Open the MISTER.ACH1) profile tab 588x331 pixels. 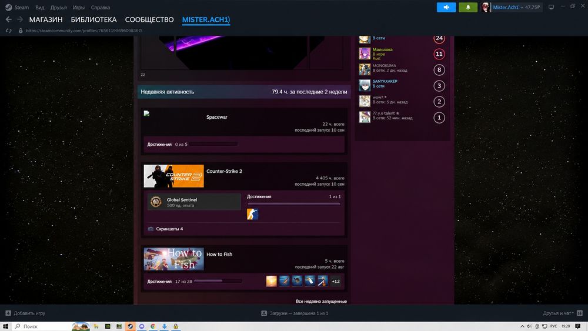[206, 19]
